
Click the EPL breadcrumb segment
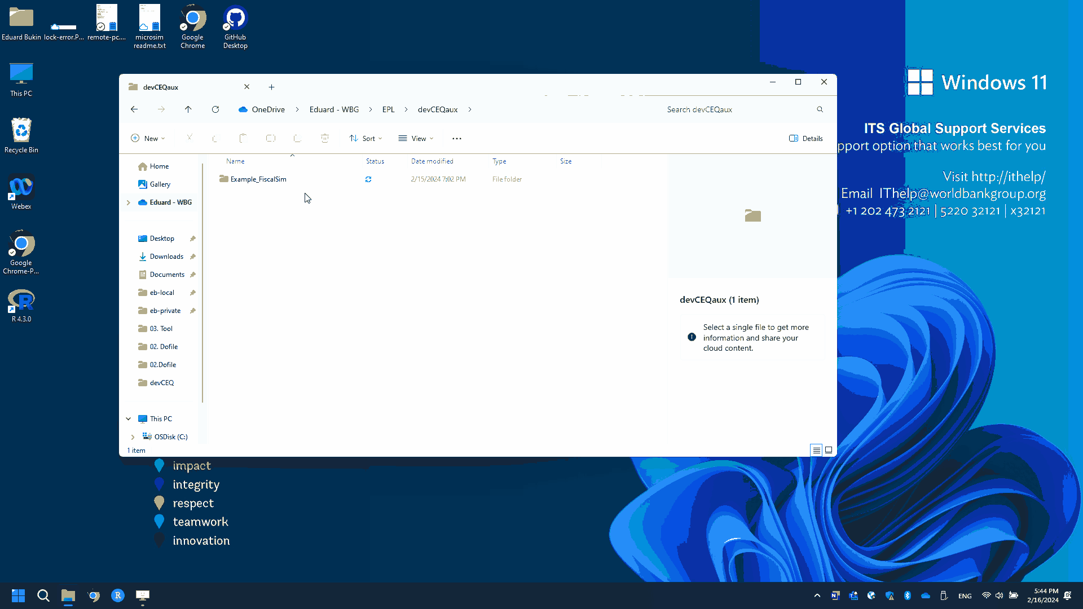pos(388,109)
